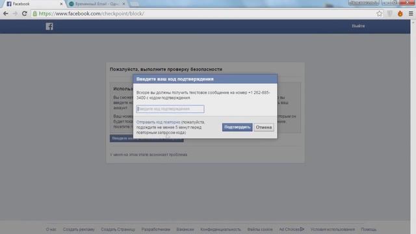Image resolution: width=416 pixels, height=234 pixels.
Task: Click the shield extension icon
Action: (390, 14)
